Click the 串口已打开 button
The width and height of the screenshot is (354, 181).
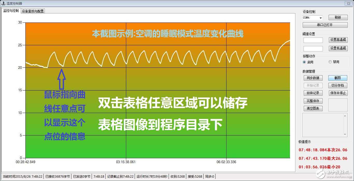pyautogui.click(x=325, y=25)
